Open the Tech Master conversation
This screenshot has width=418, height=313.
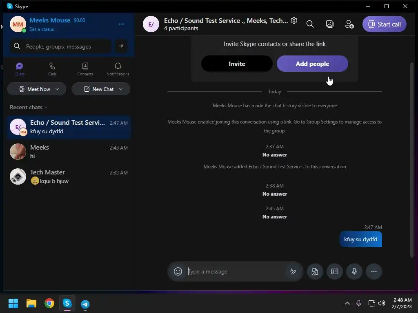pyautogui.click(x=69, y=176)
